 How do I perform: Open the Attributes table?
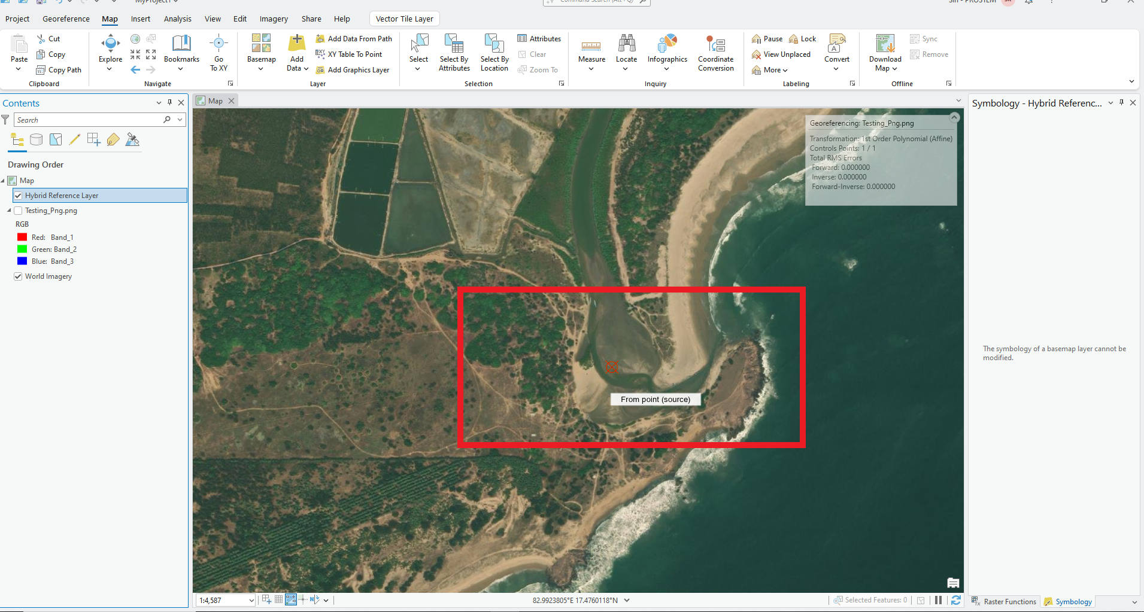[539, 39]
